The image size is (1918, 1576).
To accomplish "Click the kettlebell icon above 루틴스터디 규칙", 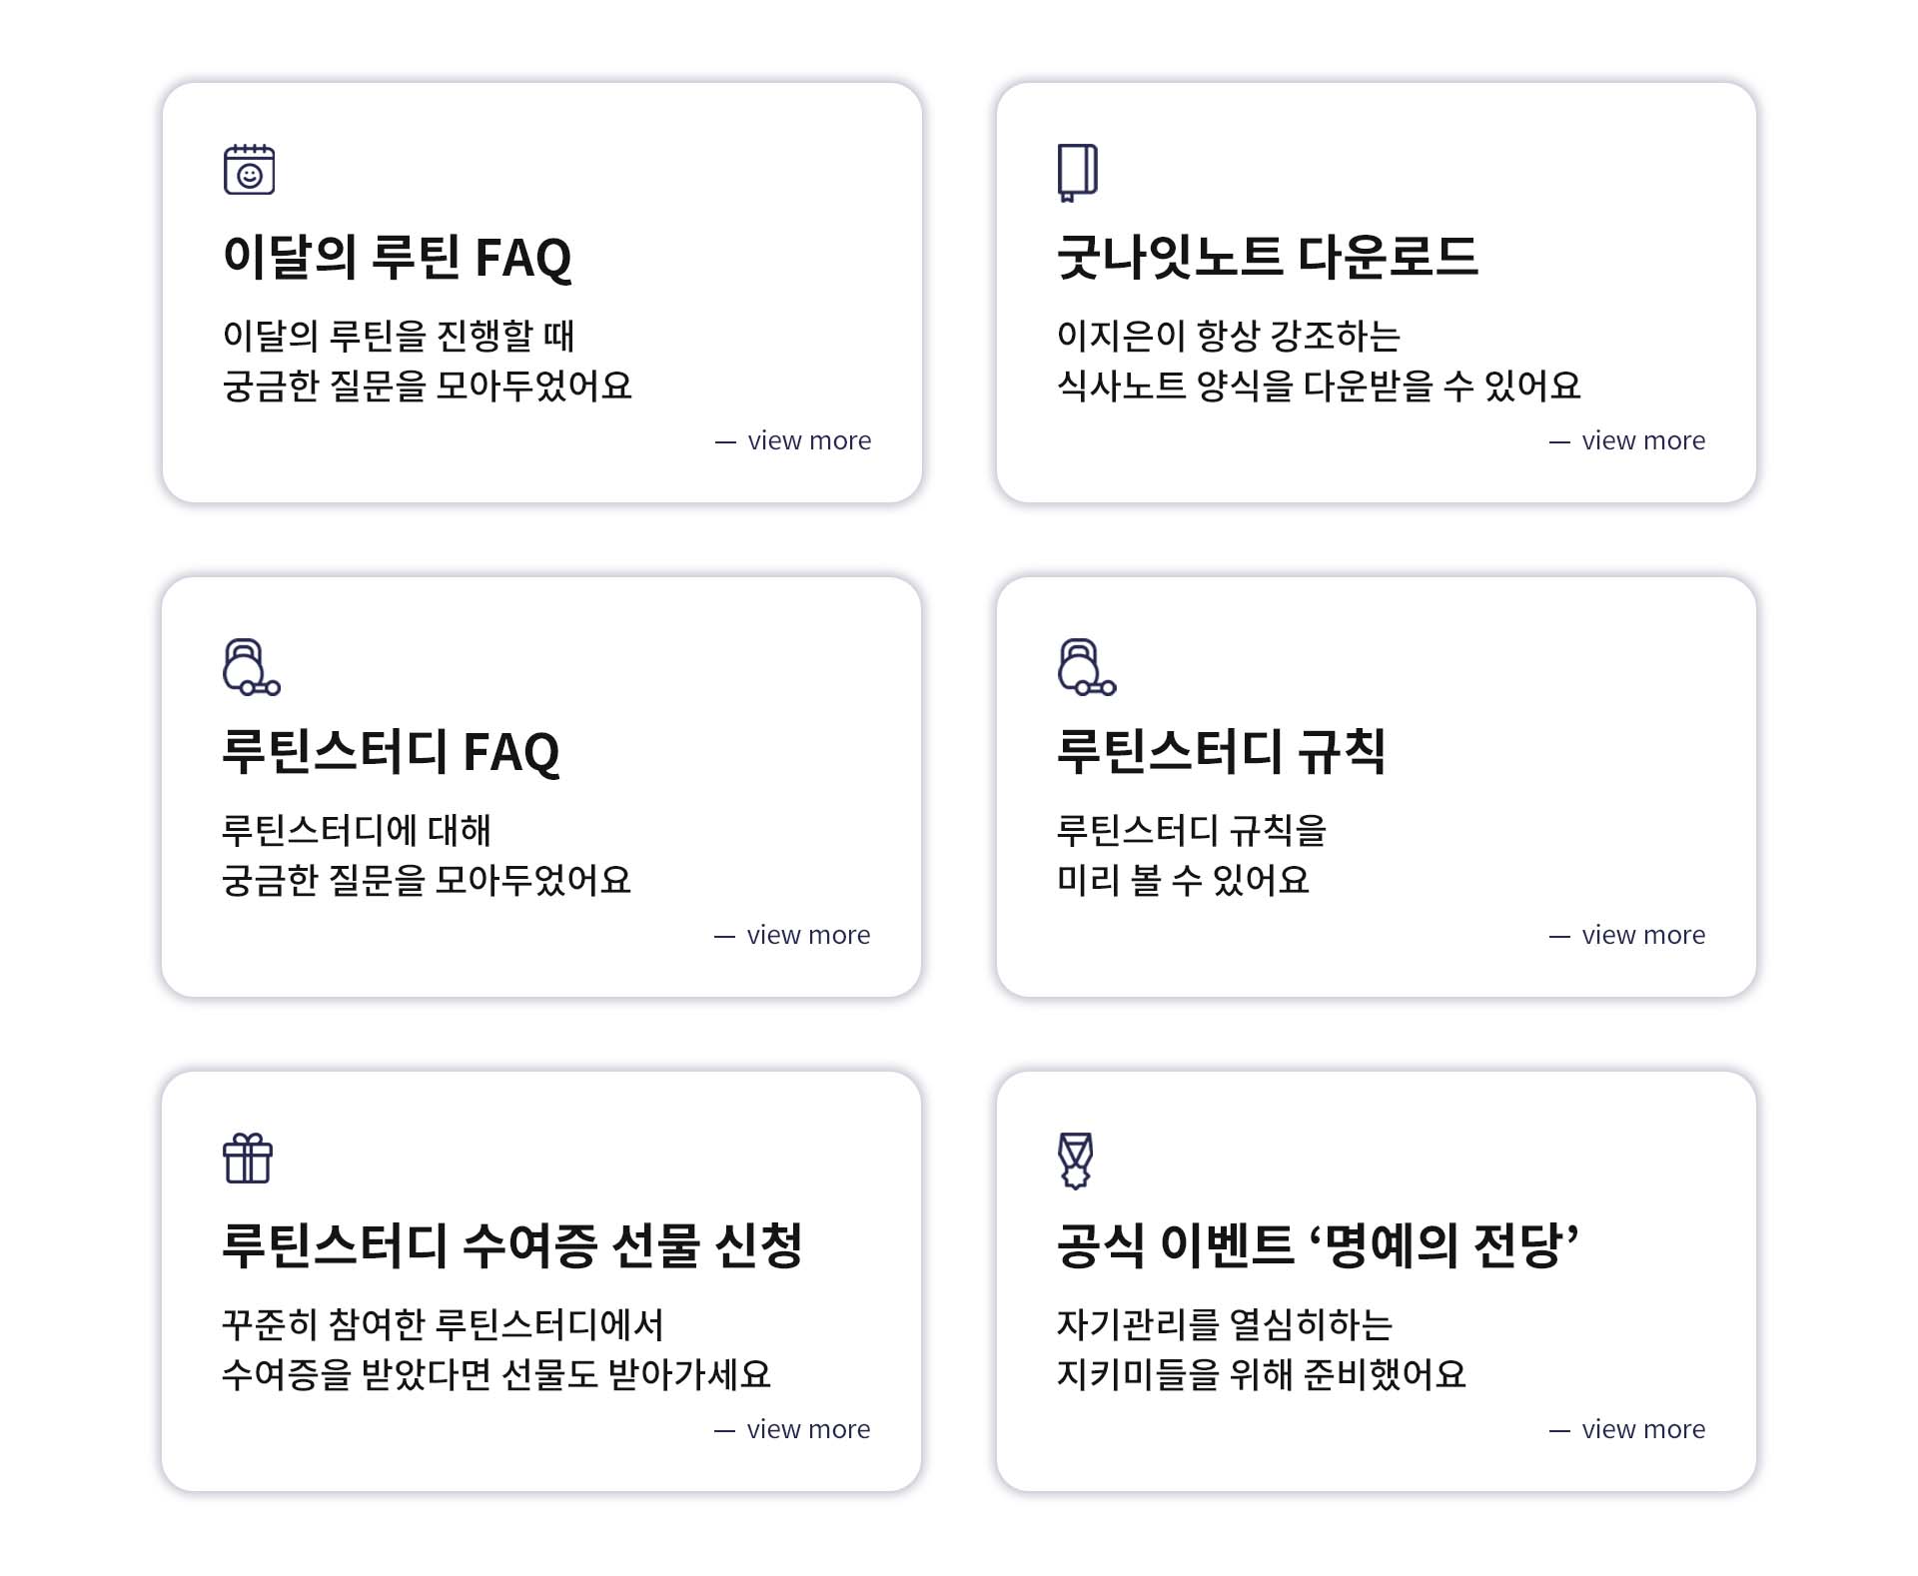I will (1085, 667).
